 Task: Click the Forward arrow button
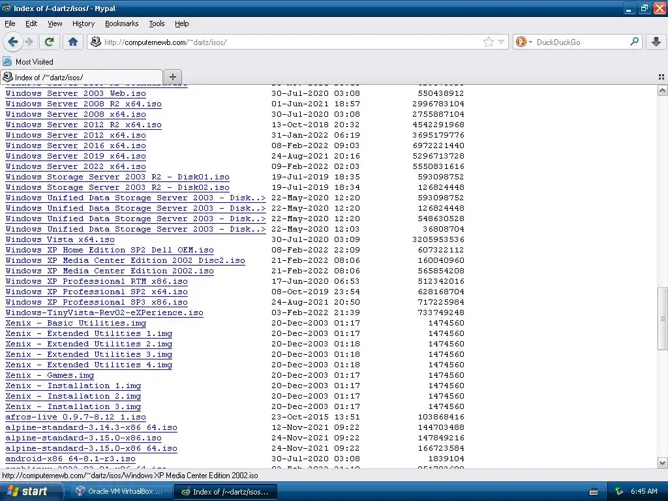coord(29,42)
